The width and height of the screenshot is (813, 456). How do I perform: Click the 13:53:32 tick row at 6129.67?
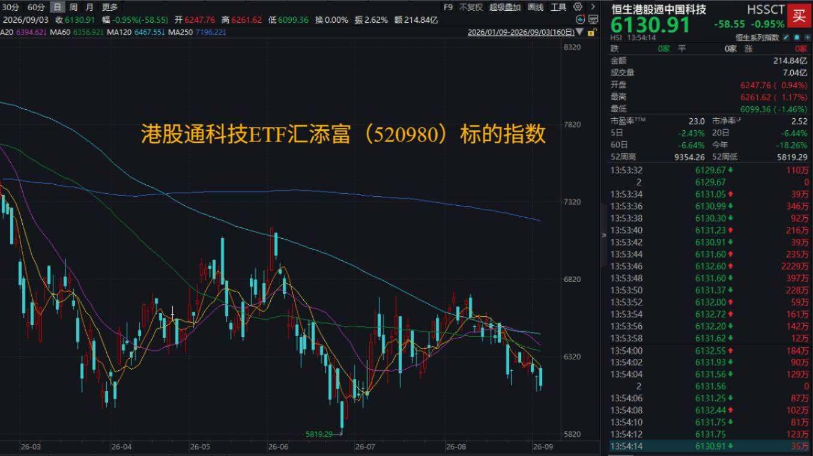click(x=710, y=170)
